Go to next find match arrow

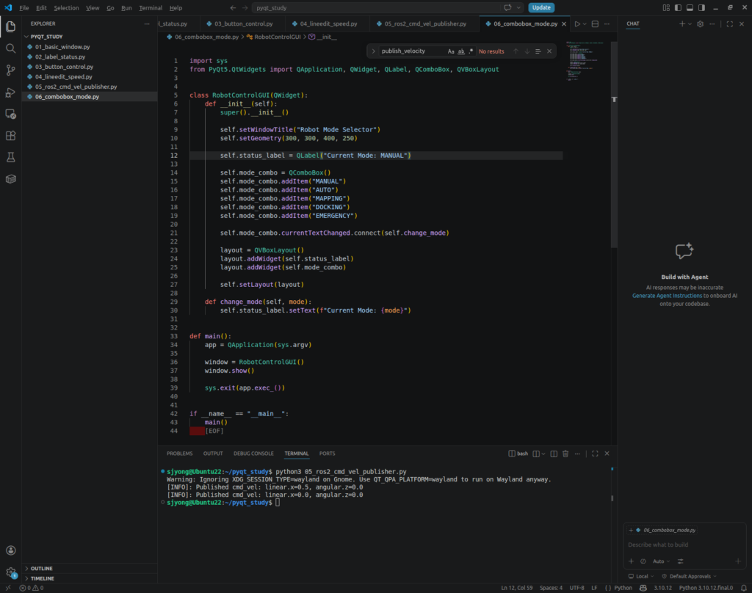coord(527,51)
